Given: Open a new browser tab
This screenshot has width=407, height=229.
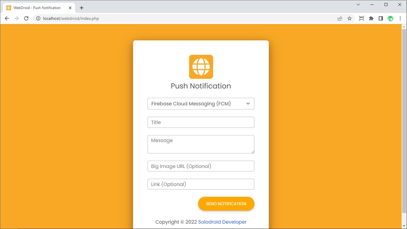Looking at the screenshot, I should (81, 8).
